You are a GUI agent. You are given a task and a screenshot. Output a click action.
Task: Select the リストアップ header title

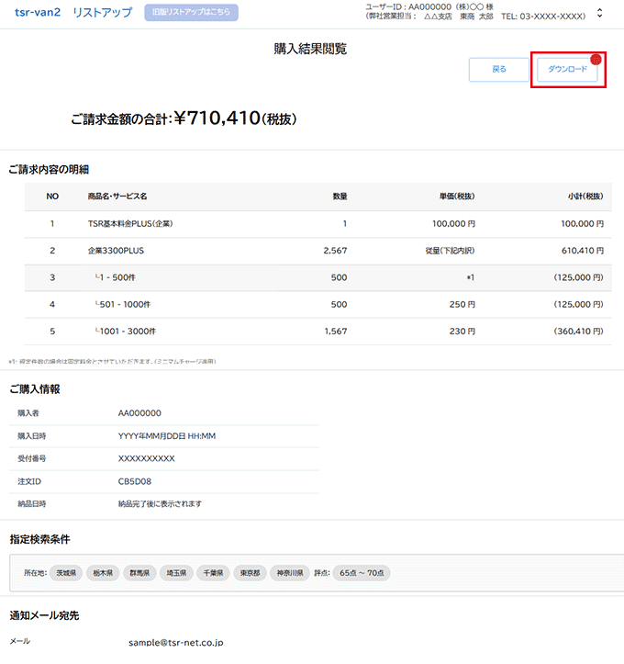click(x=103, y=14)
